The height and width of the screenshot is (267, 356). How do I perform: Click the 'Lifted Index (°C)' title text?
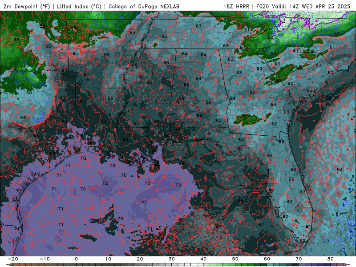pyautogui.click(x=79, y=6)
